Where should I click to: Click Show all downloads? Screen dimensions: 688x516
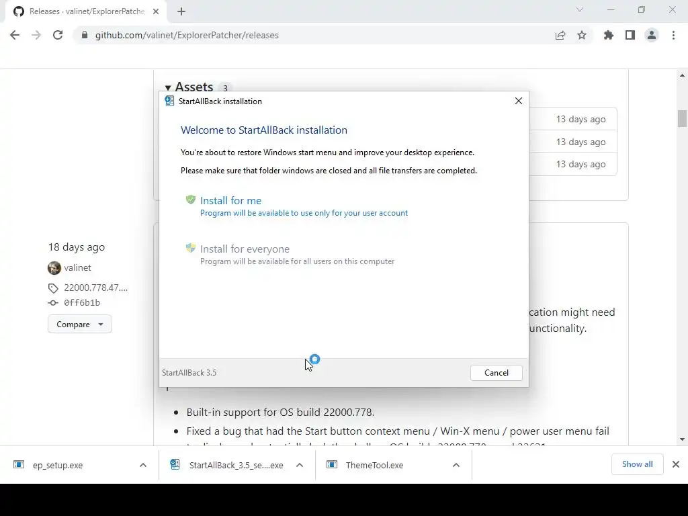[x=637, y=464]
